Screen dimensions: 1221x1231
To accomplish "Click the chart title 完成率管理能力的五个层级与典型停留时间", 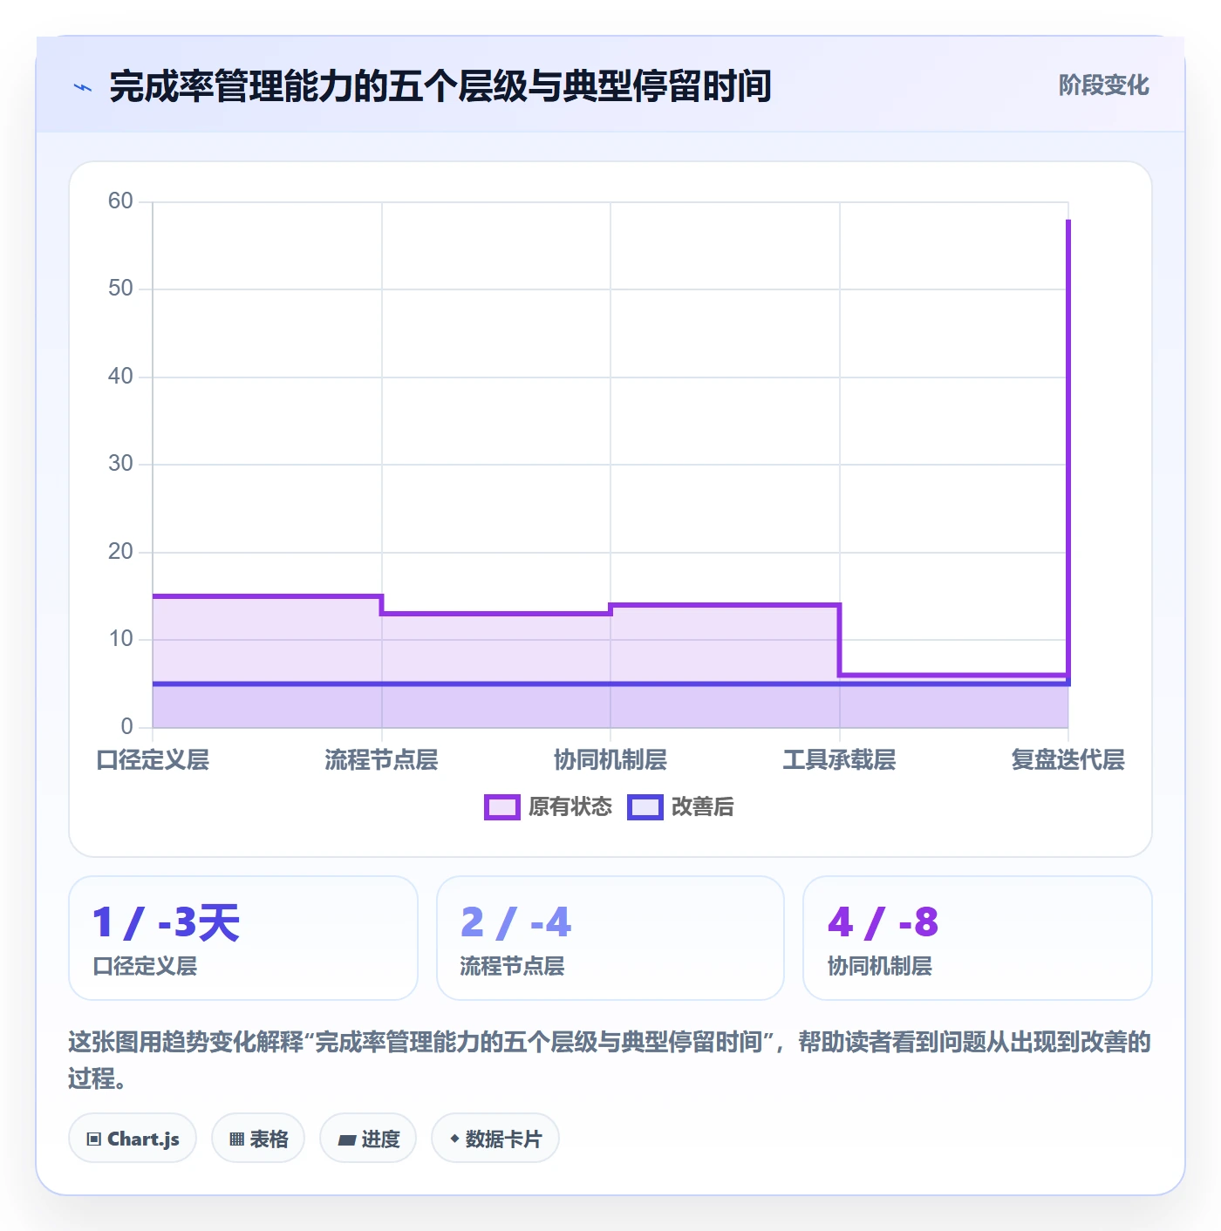I will [440, 86].
